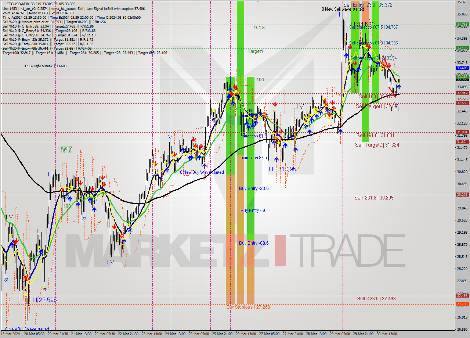
Task: Click the red 27.493 price tag
Action: point(462,296)
